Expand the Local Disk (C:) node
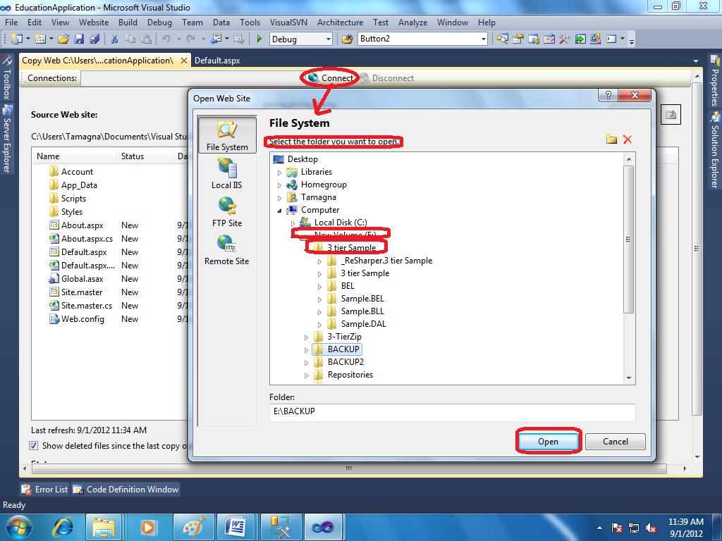The width and height of the screenshot is (722, 541). click(293, 223)
